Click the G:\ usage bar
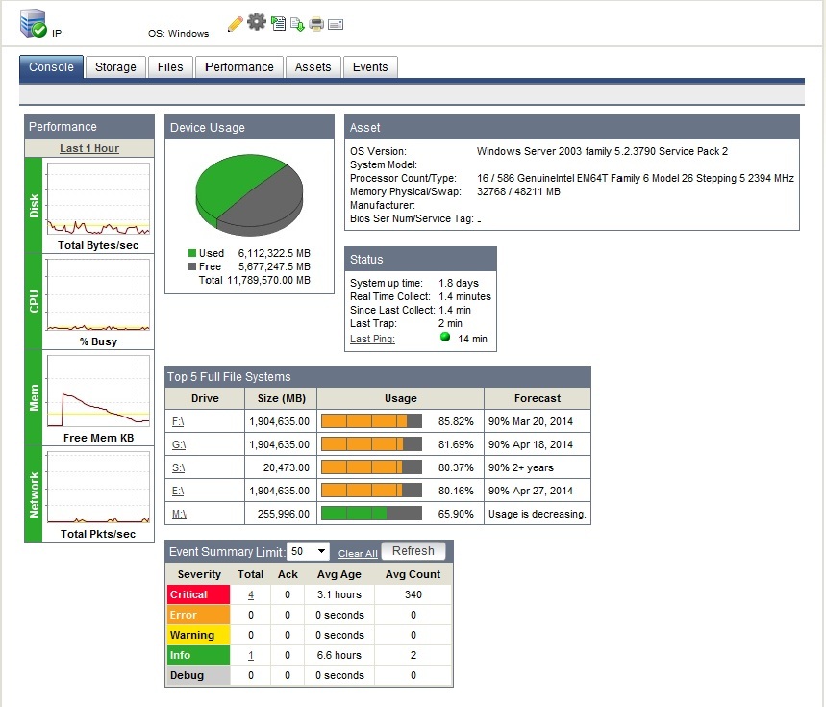 coord(371,444)
